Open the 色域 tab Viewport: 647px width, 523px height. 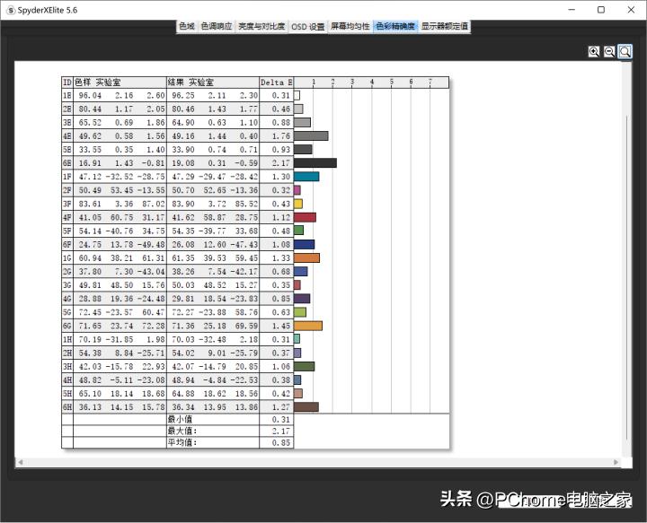point(187,26)
